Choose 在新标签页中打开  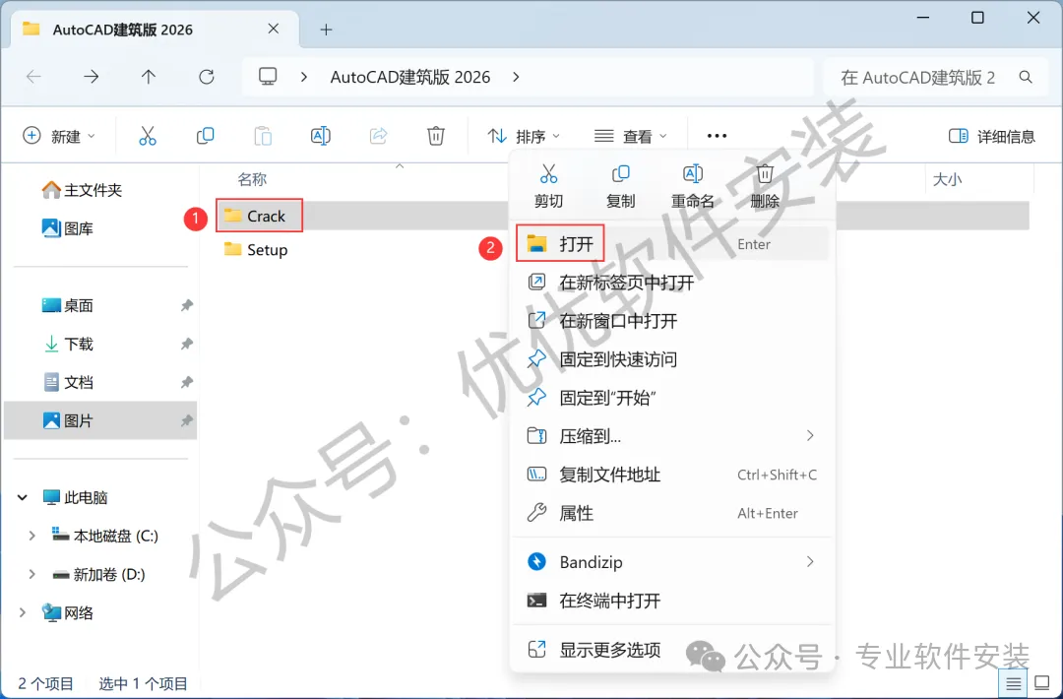(672, 282)
